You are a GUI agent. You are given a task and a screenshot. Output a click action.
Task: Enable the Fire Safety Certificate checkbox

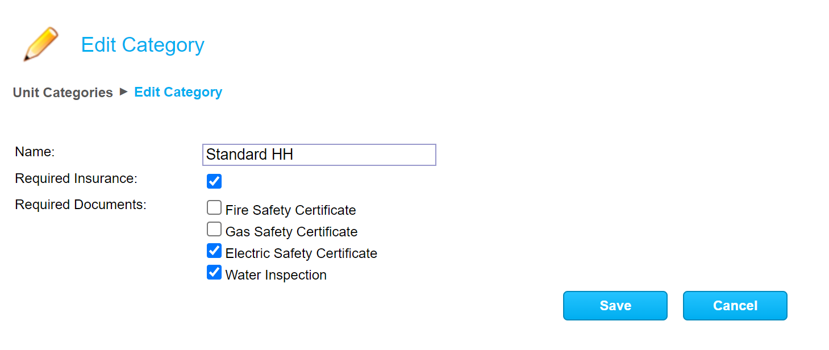click(214, 208)
